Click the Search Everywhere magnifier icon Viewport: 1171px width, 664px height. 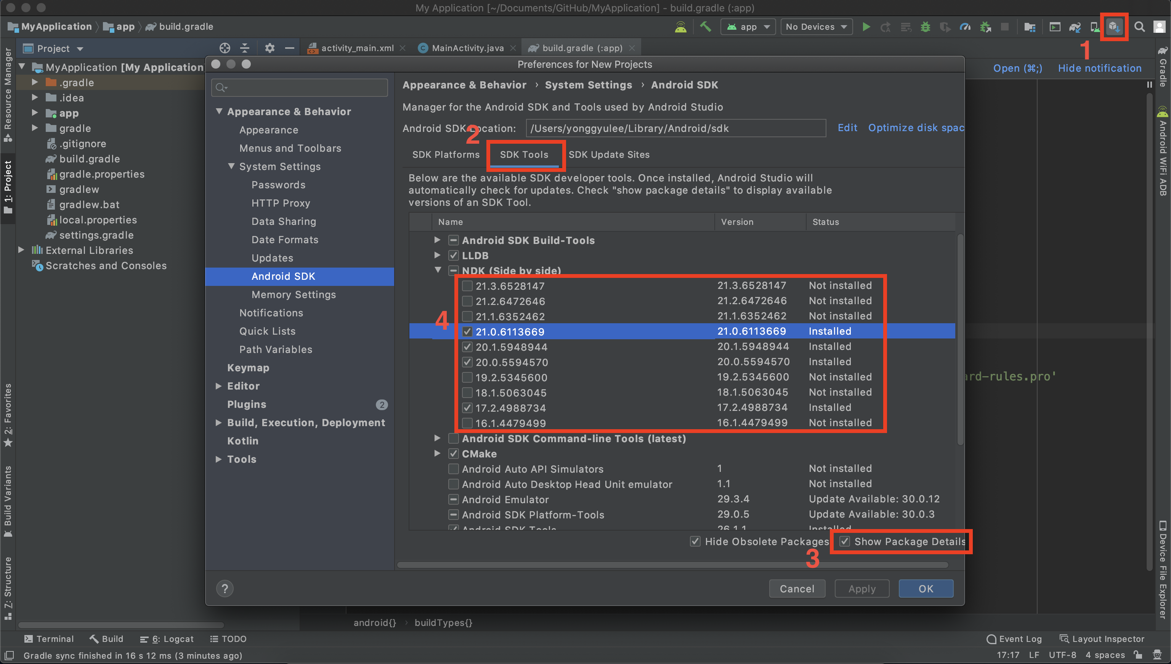(x=1139, y=27)
